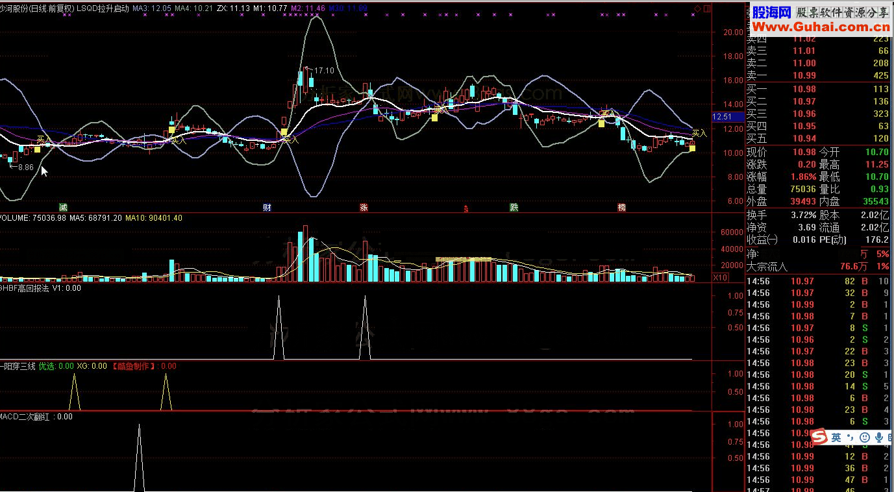
Task: Click the X10 volume scale button
Action: (x=720, y=278)
